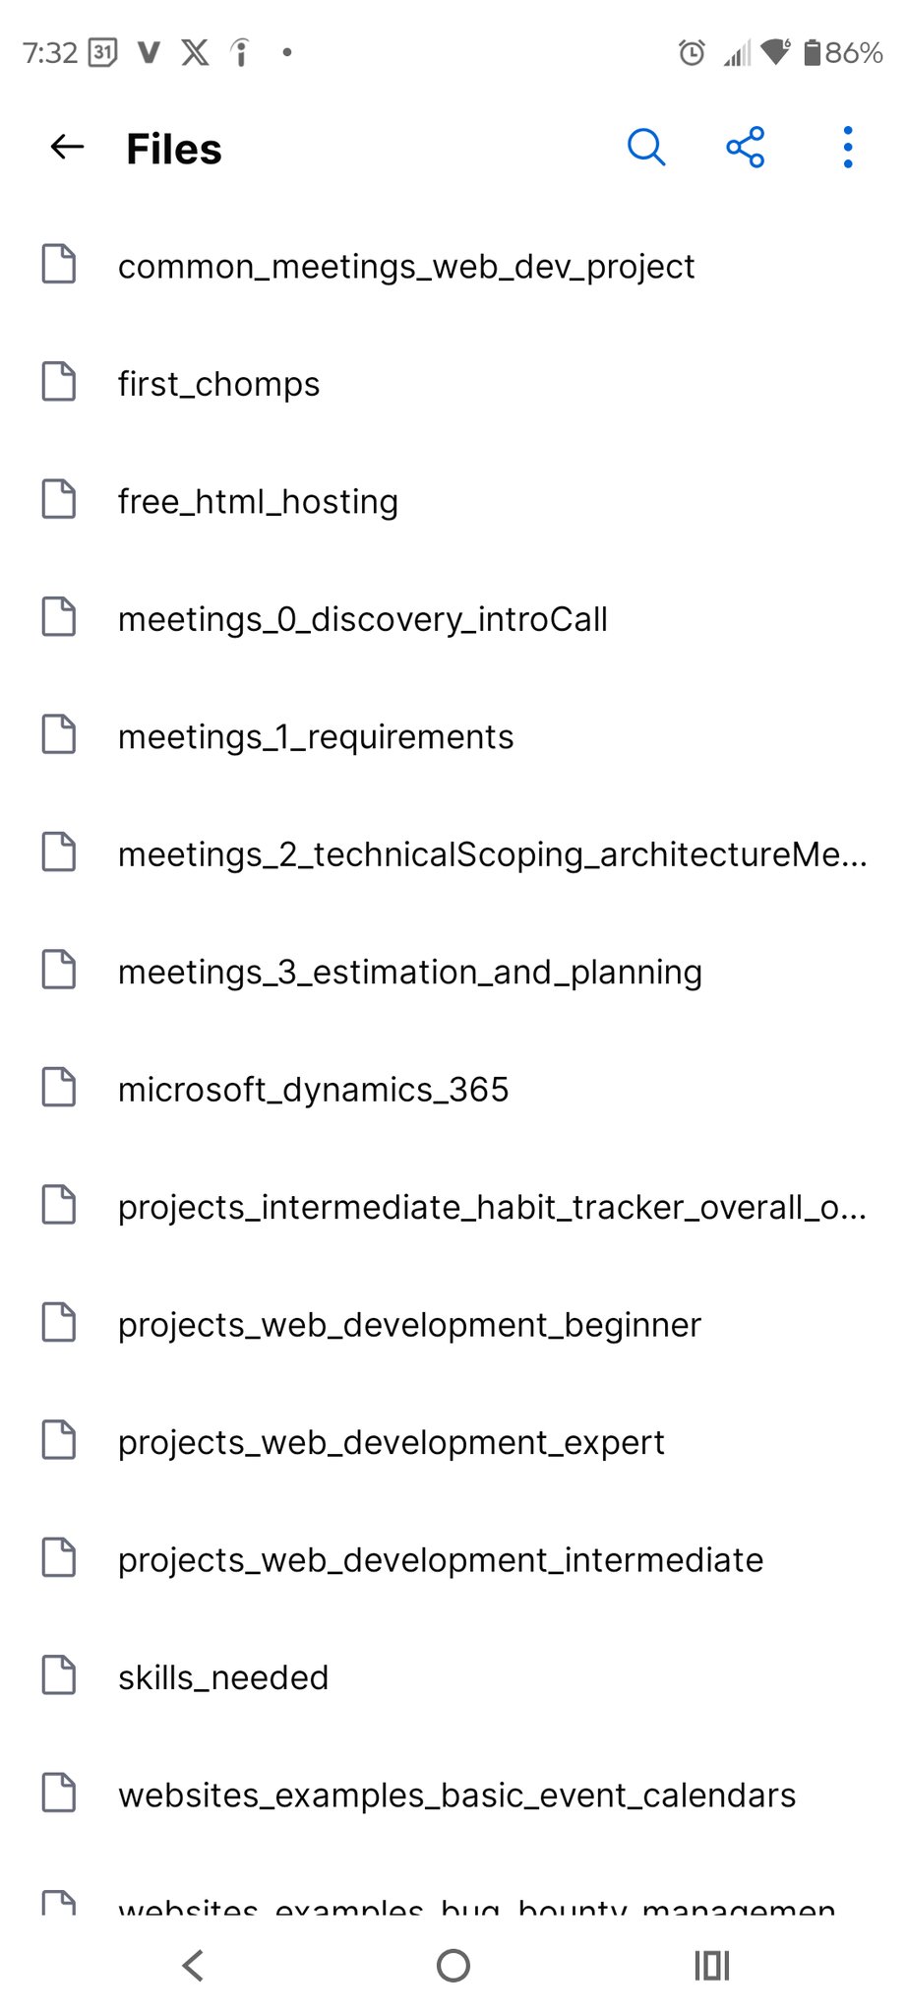The width and height of the screenshot is (907, 2016).
Task: Tap the back arrow next to Files
Action: coord(67,148)
